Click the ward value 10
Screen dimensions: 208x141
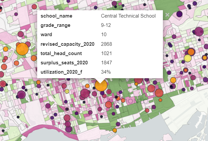pos(104,35)
